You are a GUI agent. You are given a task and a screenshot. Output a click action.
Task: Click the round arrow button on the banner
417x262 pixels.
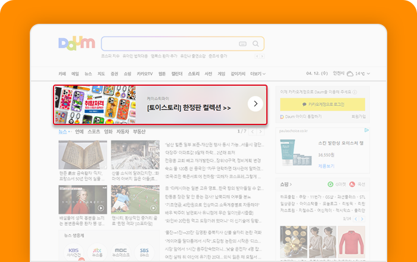coord(256,104)
